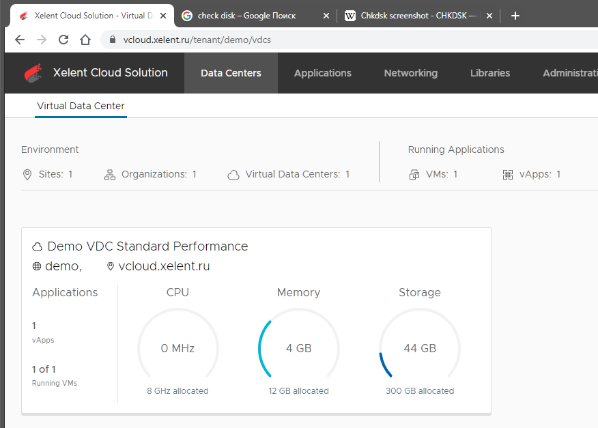
Task: Click the 'Running VMs' caption
Action: pos(55,383)
